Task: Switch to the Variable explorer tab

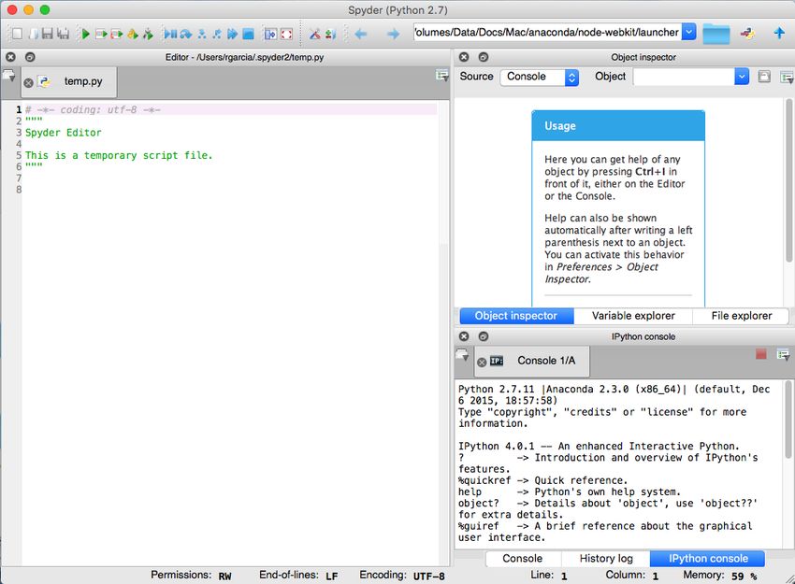Action: pyautogui.click(x=633, y=316)
